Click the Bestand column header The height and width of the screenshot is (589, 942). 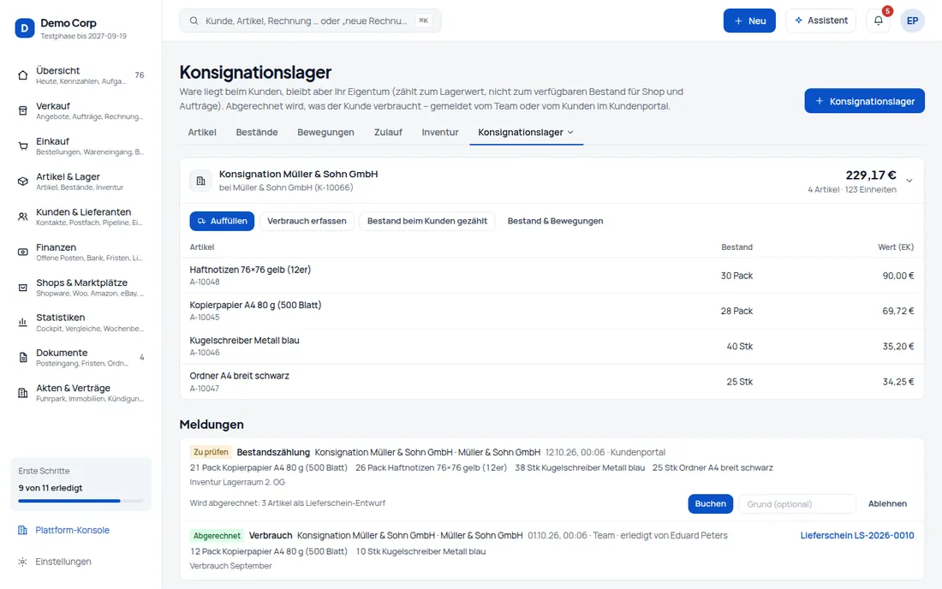(737, 247)
